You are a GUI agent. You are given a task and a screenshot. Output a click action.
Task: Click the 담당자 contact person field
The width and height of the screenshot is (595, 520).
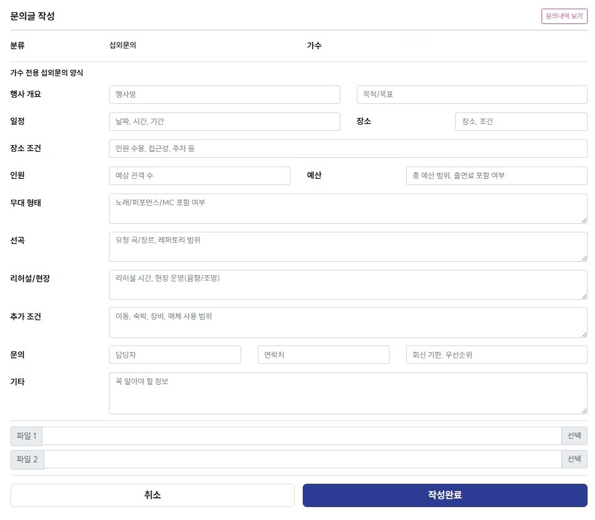(175, 355)
